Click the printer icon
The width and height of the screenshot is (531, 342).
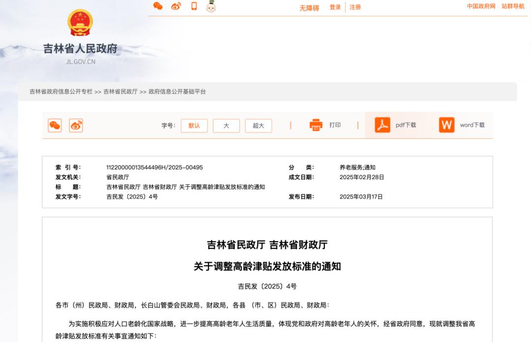(316, 125)
